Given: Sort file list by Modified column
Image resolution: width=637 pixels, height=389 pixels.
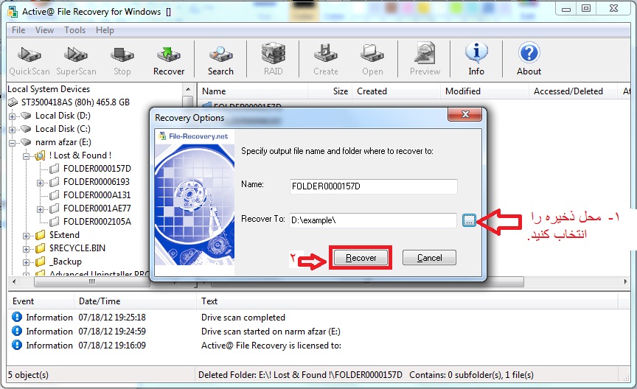Looking at the screenshot, I should (x=485, y=91).
